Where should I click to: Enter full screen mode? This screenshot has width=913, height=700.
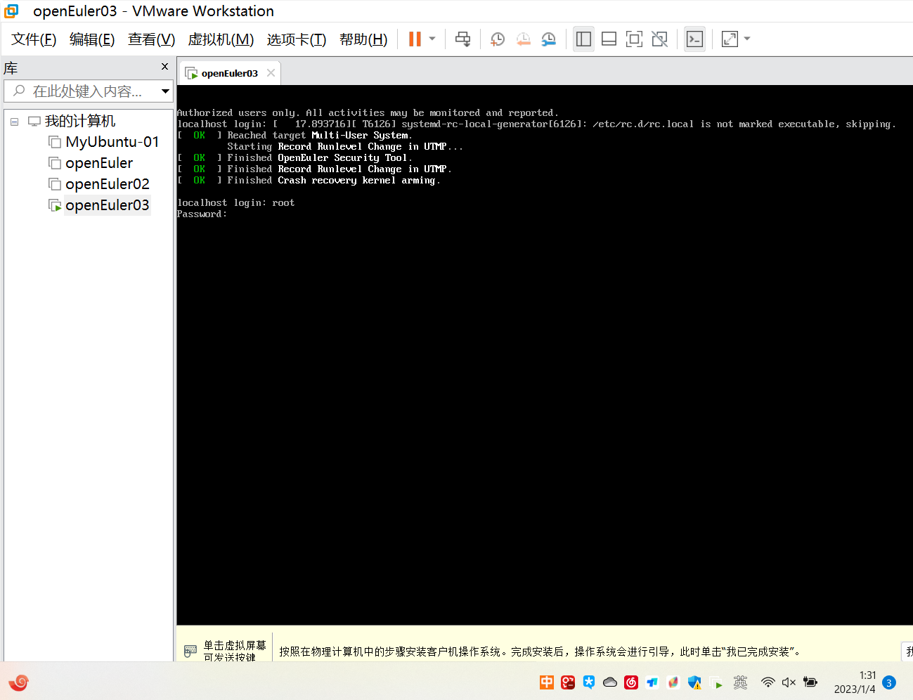click(x=634, y=39)
